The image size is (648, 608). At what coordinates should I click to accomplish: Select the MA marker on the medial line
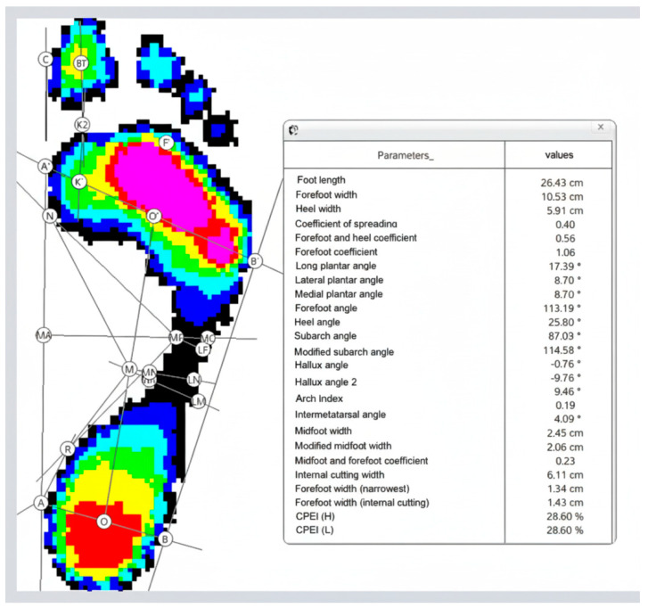44,335
